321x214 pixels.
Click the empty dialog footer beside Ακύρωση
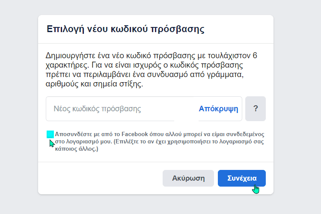coord(100,178)
